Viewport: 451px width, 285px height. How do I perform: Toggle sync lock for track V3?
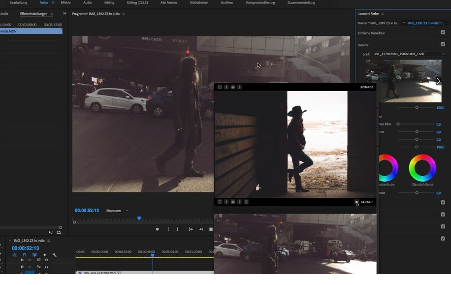point(38,260)
